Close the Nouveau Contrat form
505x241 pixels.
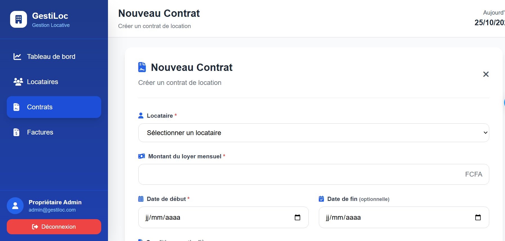486,74
